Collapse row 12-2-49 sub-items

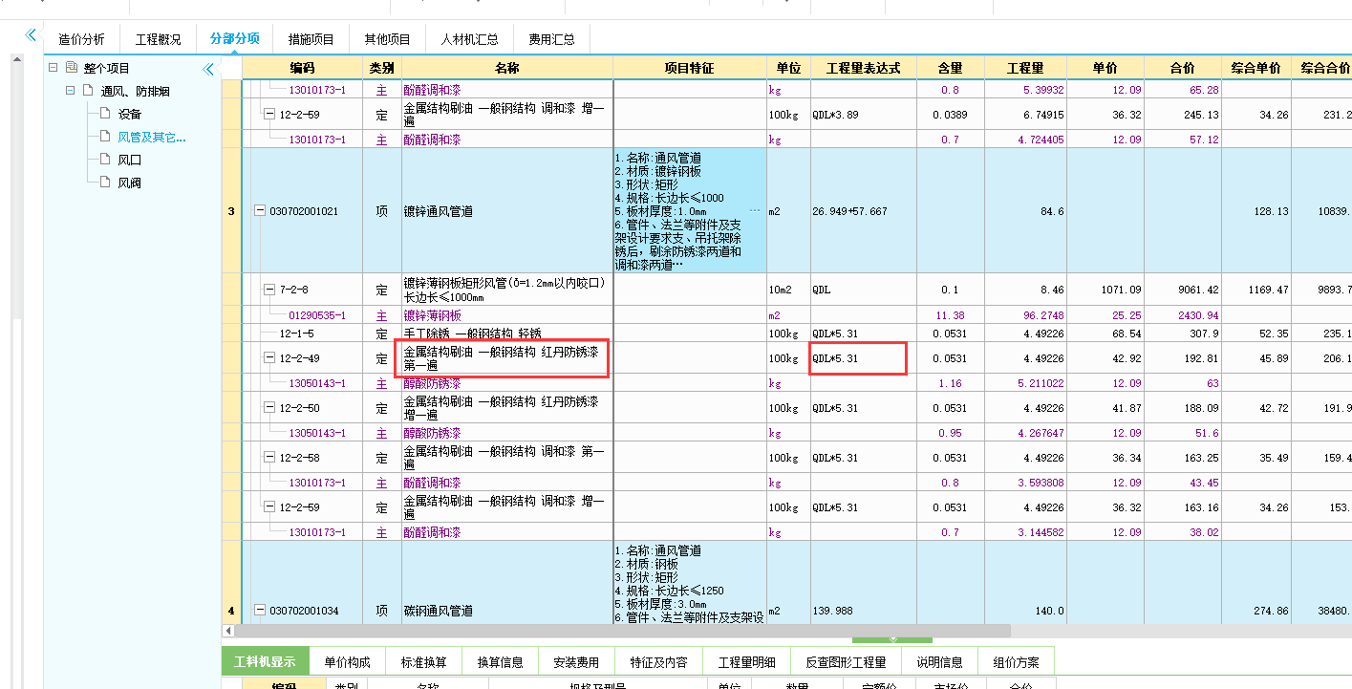click(x=269, y=358)
